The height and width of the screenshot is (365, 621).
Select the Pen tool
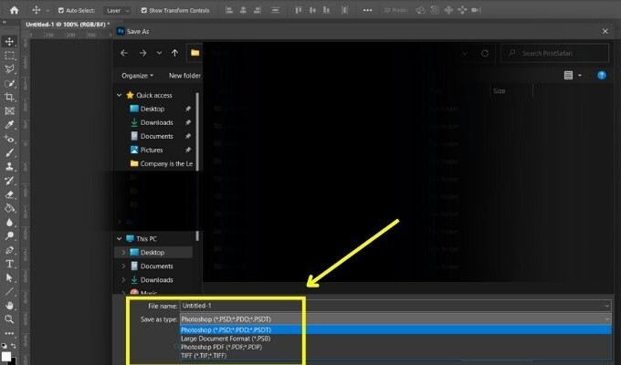9,250
